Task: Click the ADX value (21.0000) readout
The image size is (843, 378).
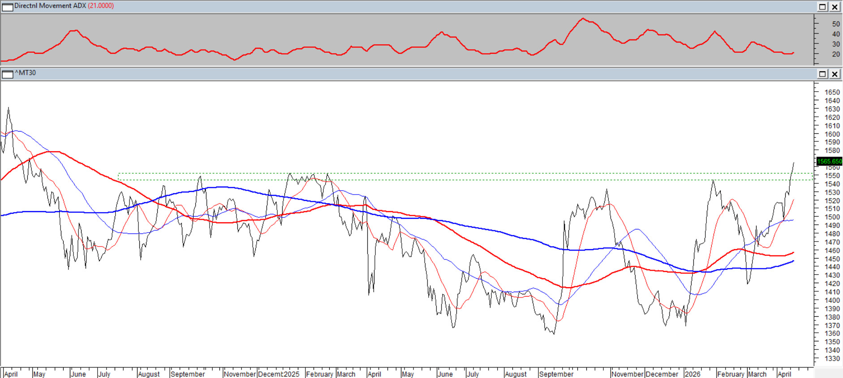Action: pos(101,6)
